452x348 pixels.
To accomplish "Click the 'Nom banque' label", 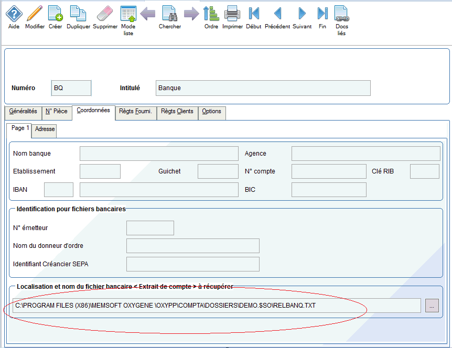I will pyautogui.click(x=31, y=154).
